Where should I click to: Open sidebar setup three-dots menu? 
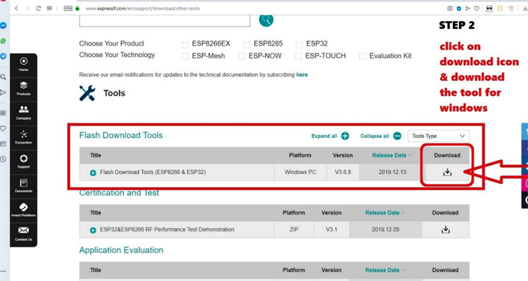click(x=3, y=271)
